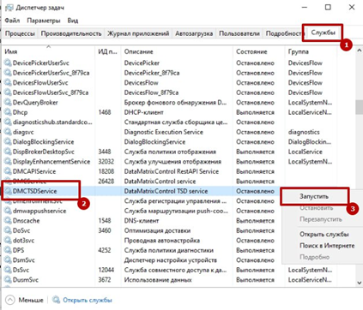This screenshot has width=363, height=310.
Task: Click the scrollbar up arrow
Action: tap(359, 51)
